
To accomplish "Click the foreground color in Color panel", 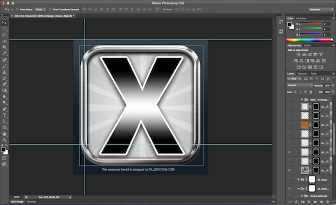I will tap(289, 24).
